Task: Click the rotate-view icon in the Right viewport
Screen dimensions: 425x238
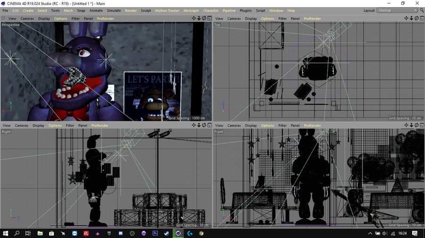Action: coord(204,125)
